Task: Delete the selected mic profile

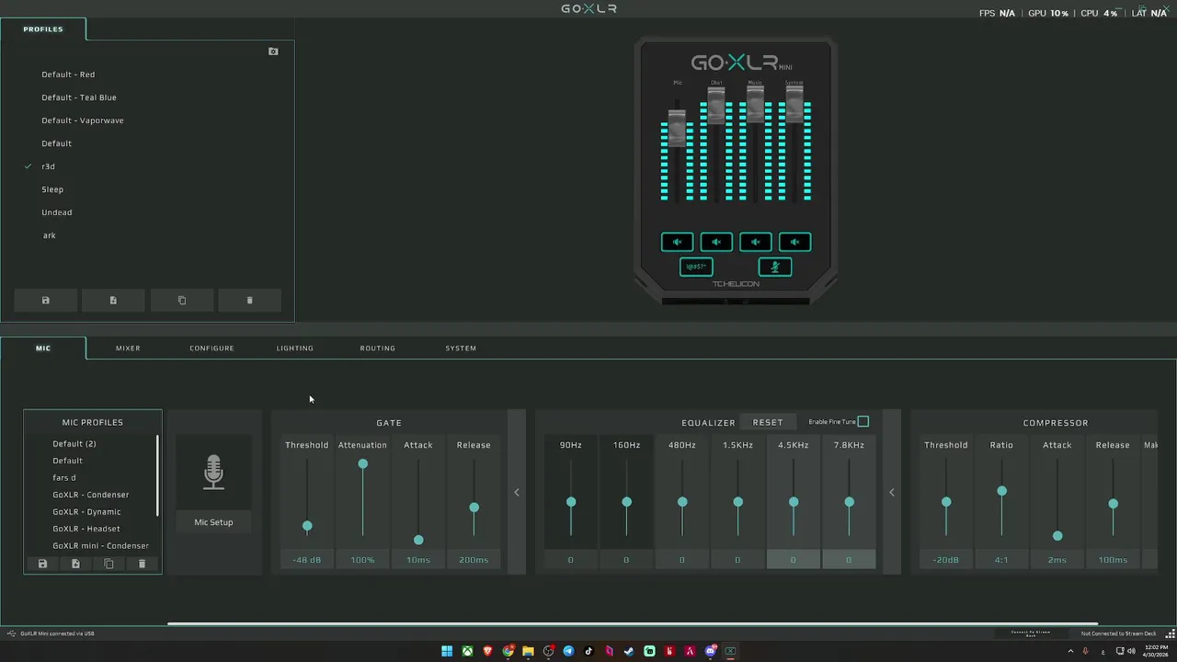Action: click(x=142, y=564)
